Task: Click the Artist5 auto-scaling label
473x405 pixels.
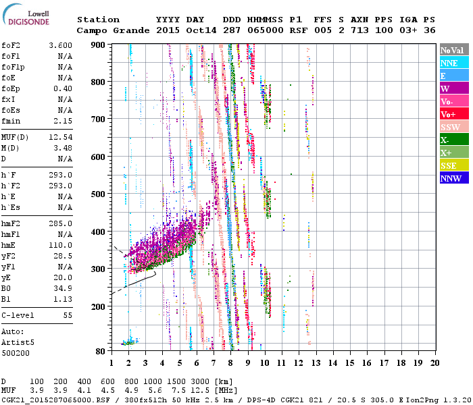Action: click(18, 343)
